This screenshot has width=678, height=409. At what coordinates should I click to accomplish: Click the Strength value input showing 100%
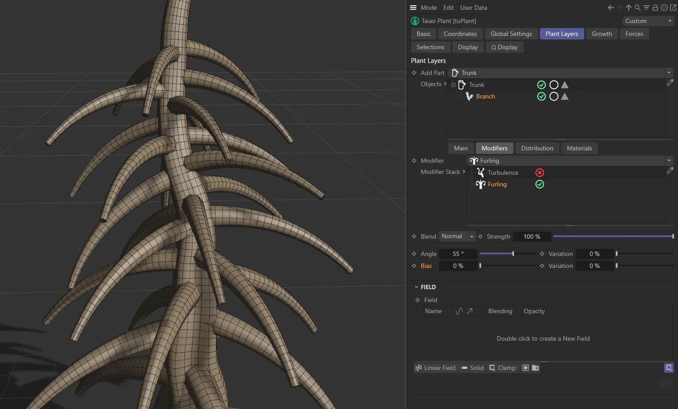click(x=531, y=236)
